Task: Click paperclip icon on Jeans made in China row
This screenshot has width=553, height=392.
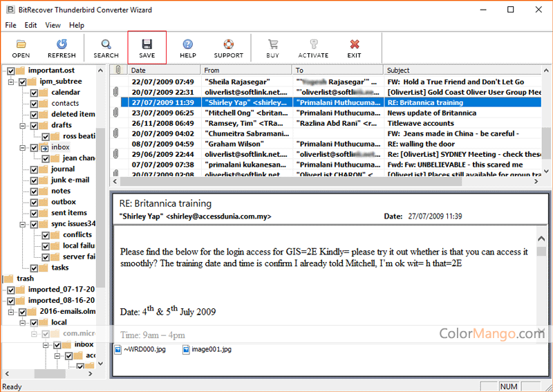Action: point(115,133)
